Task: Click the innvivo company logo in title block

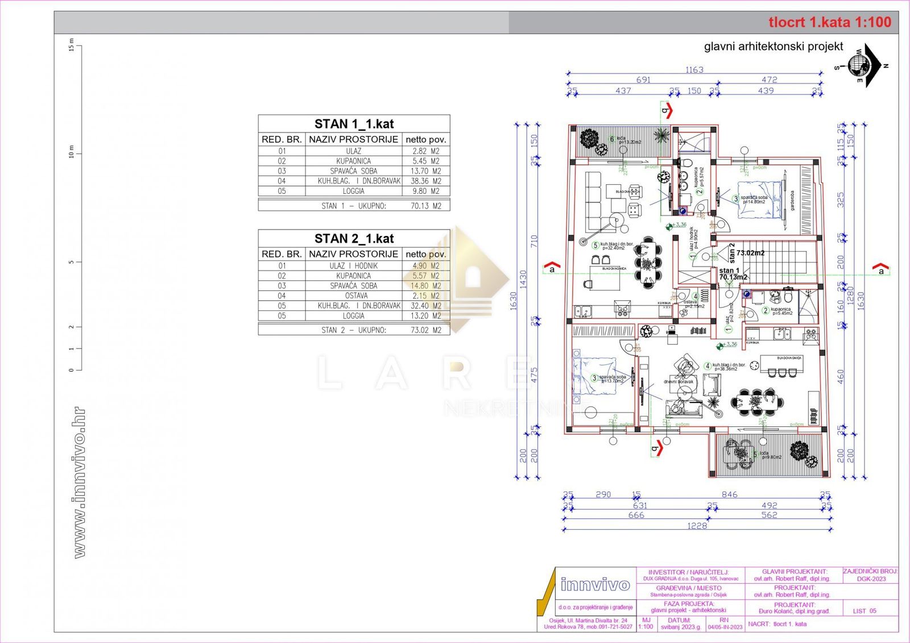Action: [595, 585]
